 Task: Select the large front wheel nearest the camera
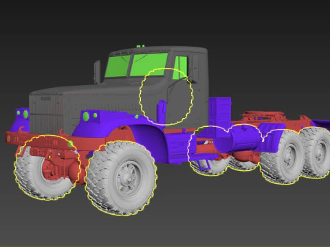point(121,178)
